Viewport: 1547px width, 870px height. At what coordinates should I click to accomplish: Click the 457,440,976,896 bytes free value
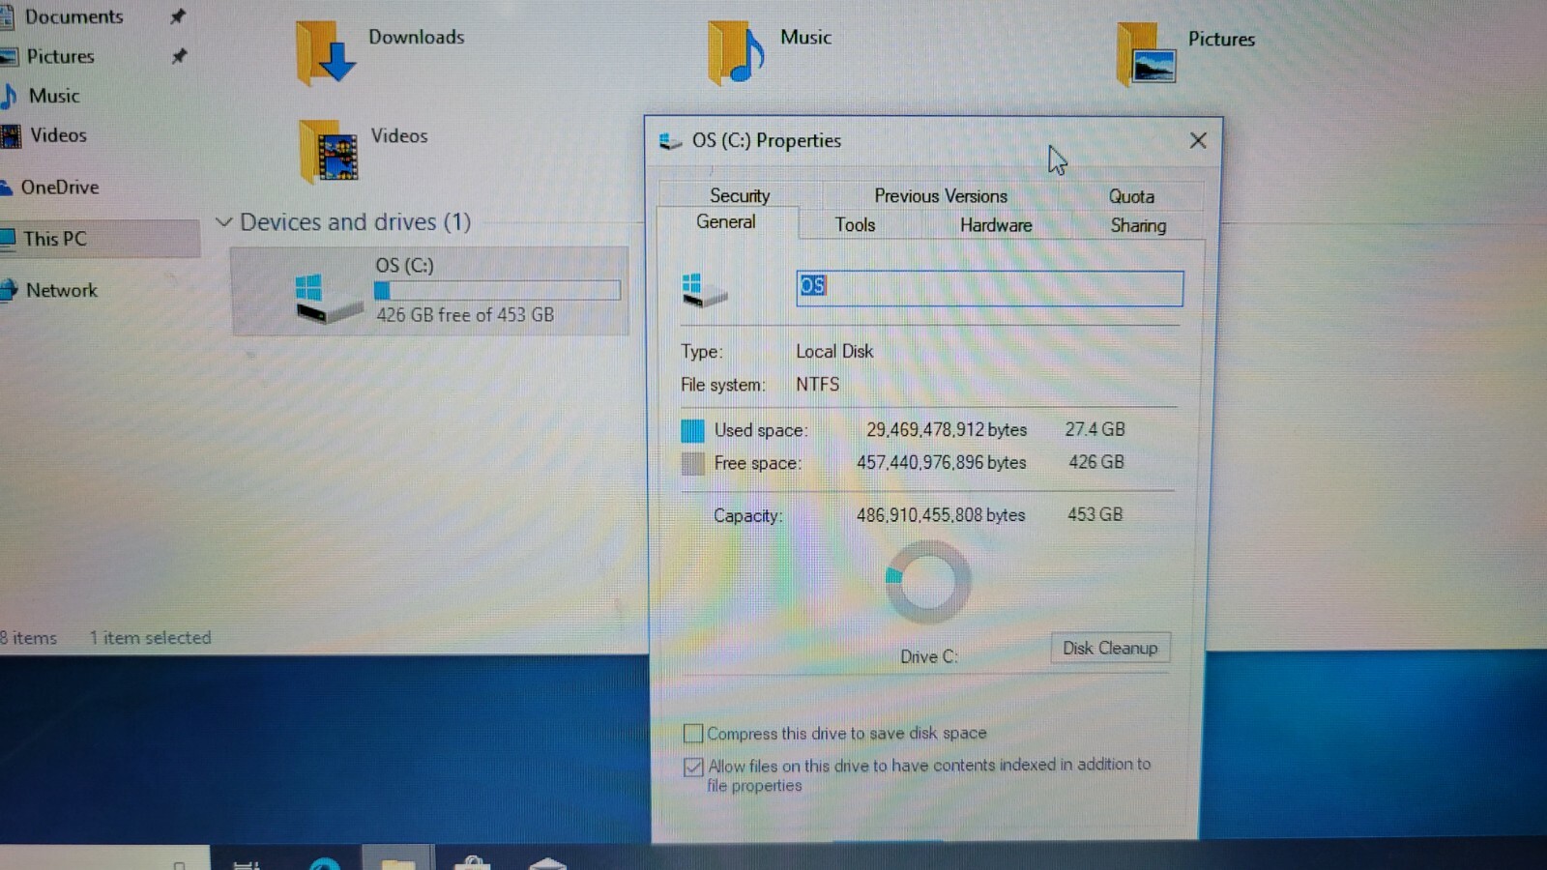(941, 463)
